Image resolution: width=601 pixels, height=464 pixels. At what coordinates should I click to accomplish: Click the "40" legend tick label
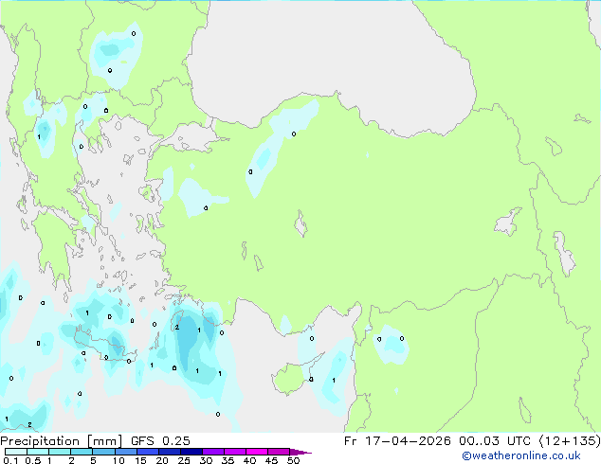click(x=249, y=460)
